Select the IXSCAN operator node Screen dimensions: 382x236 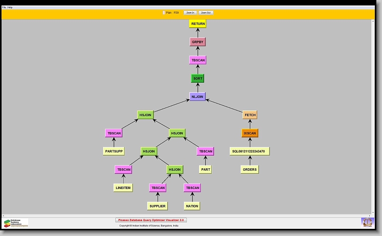(250, 133)
